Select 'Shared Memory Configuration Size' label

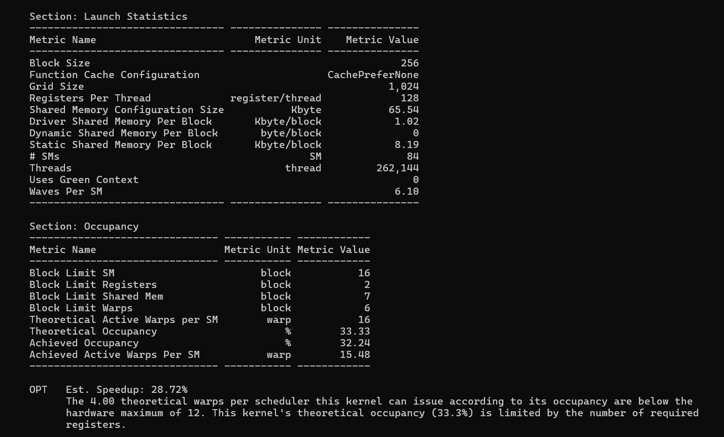126,110
